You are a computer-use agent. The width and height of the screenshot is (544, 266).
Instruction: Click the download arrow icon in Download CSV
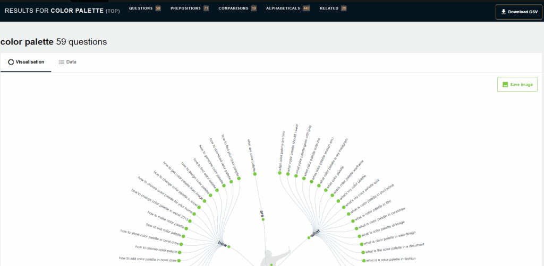(504, 12)
